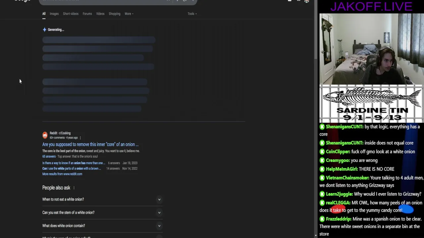Open 'More results from www.reddit.com'

tap(62, 174)
